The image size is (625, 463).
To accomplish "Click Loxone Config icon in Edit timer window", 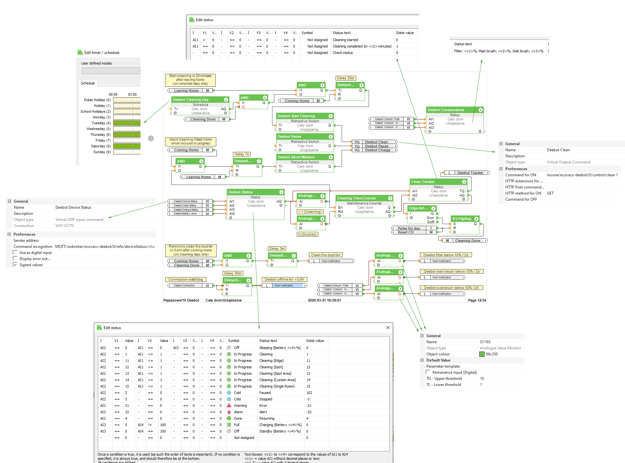I will 80,52.
